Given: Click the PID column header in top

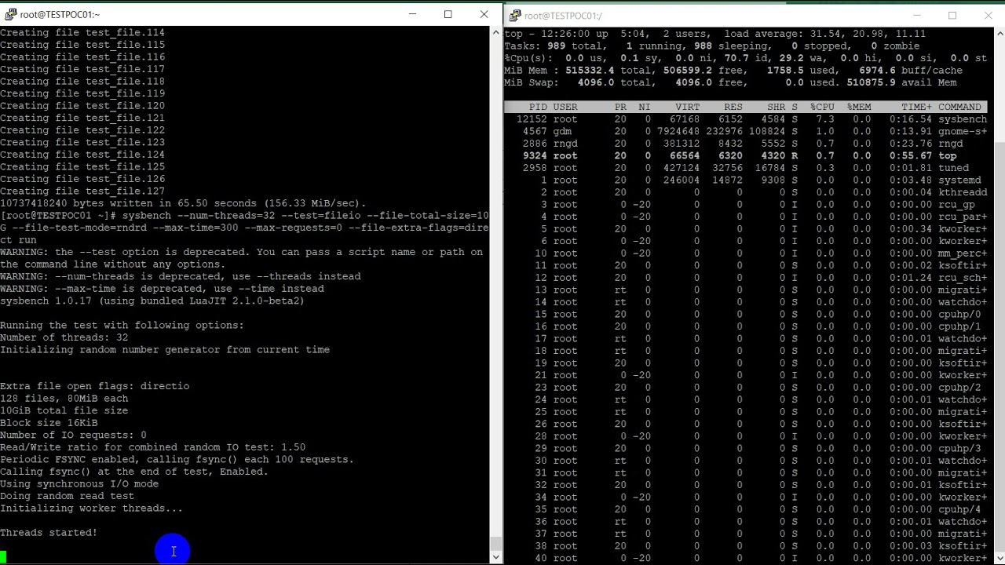Looking at the screenshot, I should coord(538,107).
